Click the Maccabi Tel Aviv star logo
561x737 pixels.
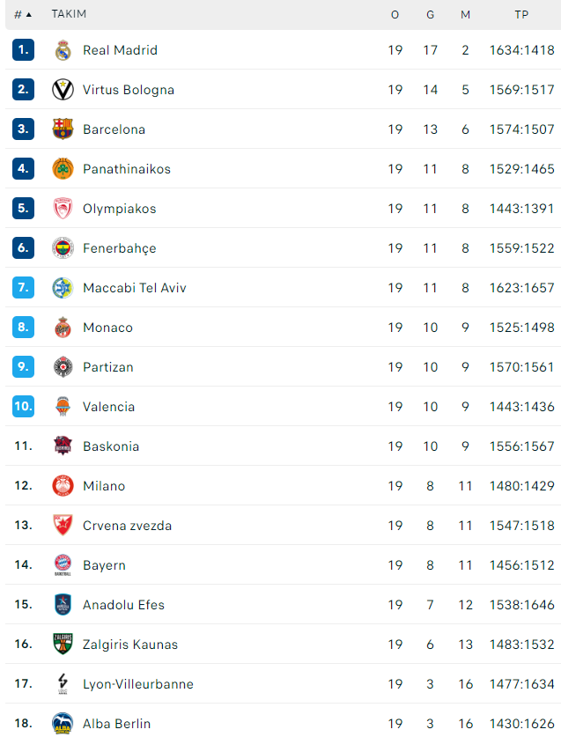point(63,288)
